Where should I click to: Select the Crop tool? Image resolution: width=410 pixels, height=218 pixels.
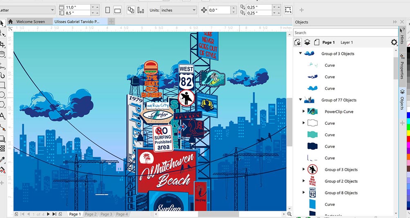tap(2, 44)
